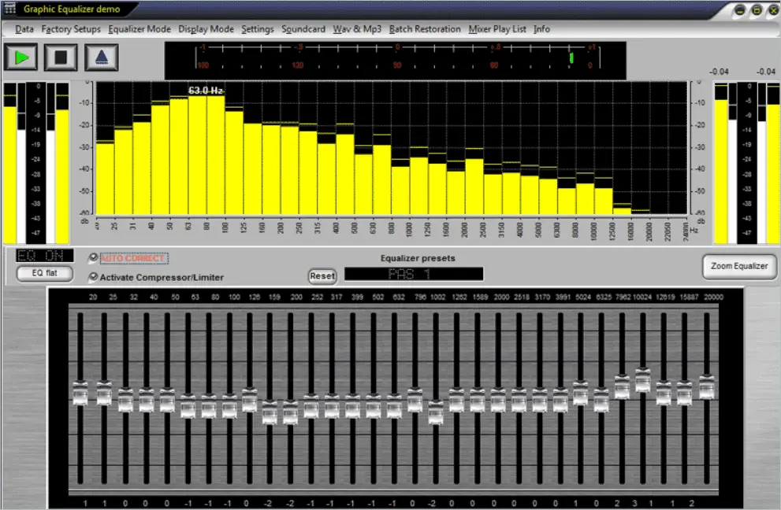The width and height of the screenshot is (781, 510).
Task: Click the 80 Hz band slider handle
Action: coord(209,407)
